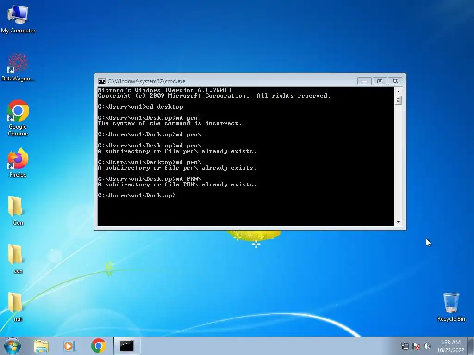Click the cmd.exe taskbar button

coord(127,346)
